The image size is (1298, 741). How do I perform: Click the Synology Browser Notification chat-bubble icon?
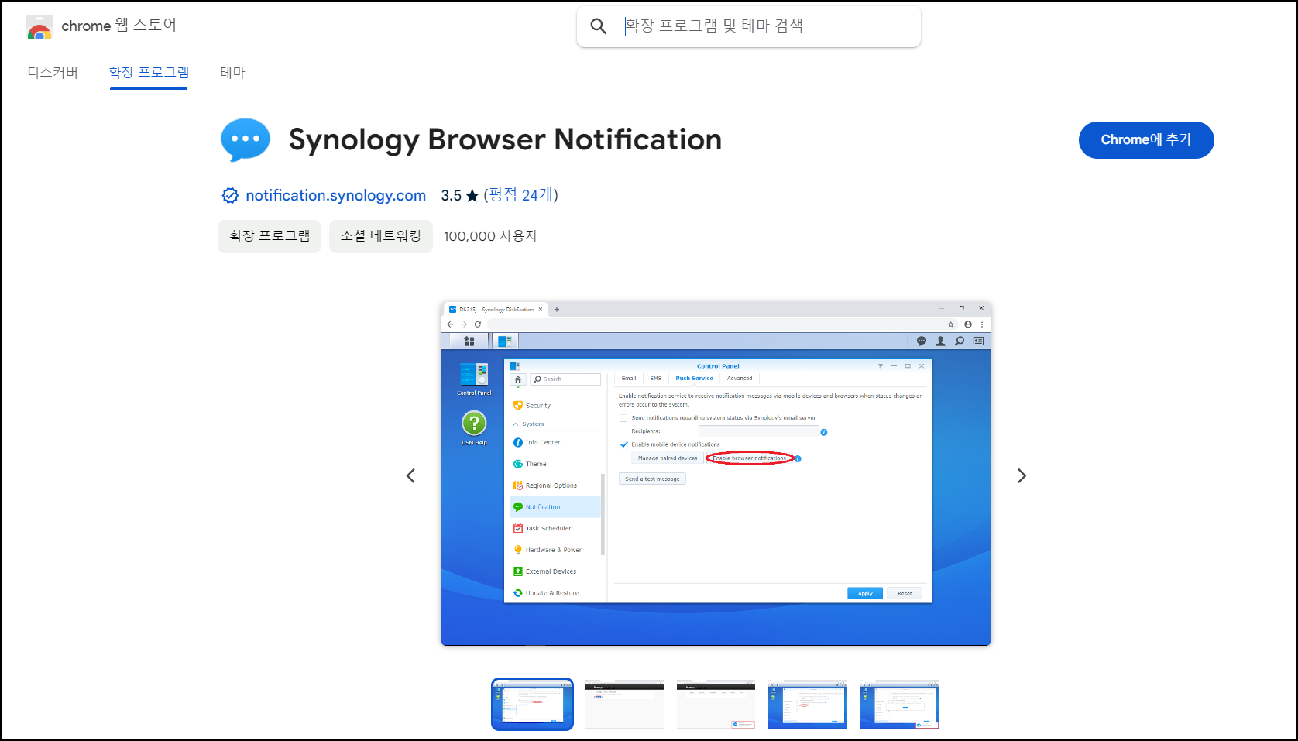(x=246, y=139)
